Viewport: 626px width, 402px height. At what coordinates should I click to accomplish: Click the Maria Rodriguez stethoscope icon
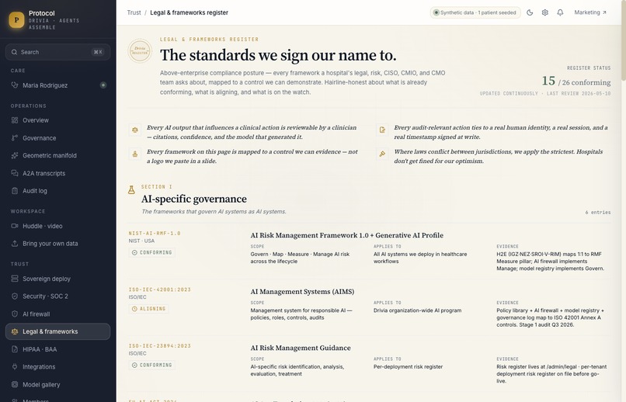pyautogui.click(x=15, y=85)
